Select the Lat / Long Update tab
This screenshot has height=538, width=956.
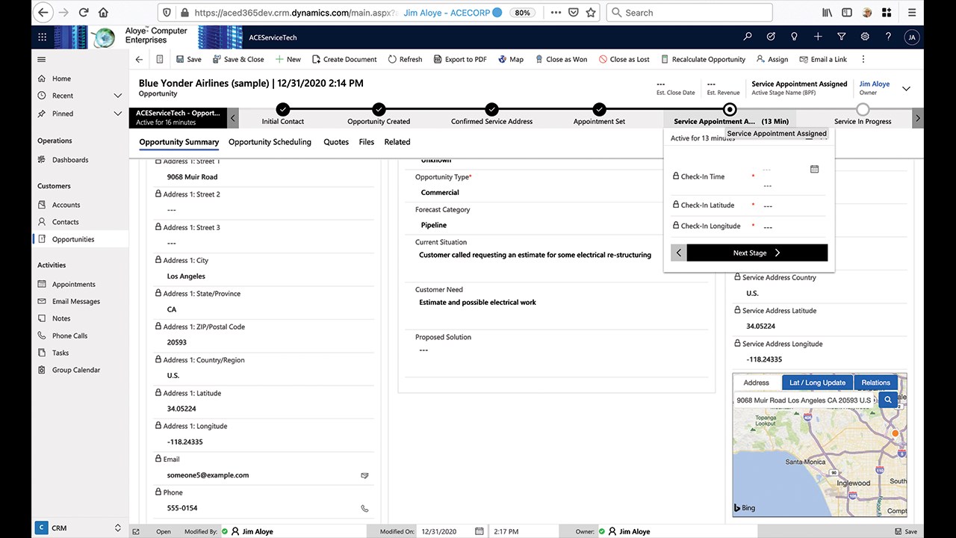tap(817, 383)
